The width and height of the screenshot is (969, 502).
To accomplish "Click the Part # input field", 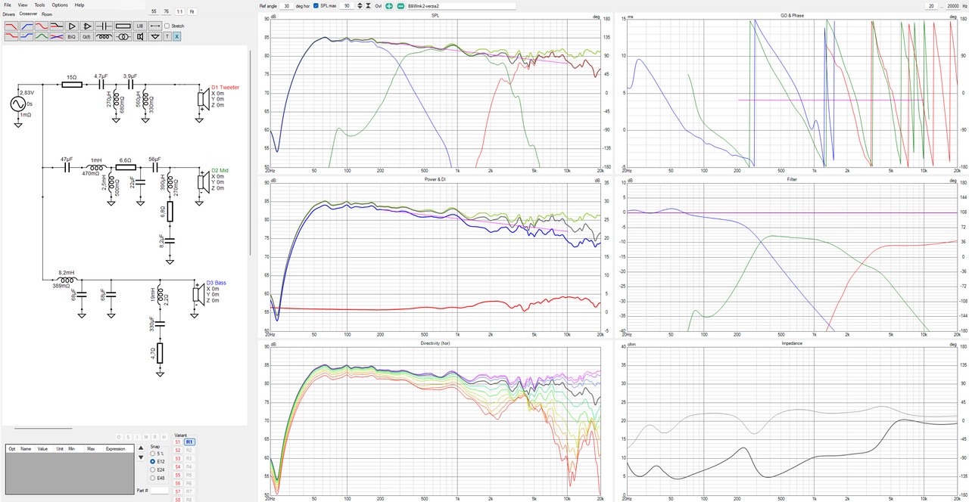I will click(x=160, y=491).
